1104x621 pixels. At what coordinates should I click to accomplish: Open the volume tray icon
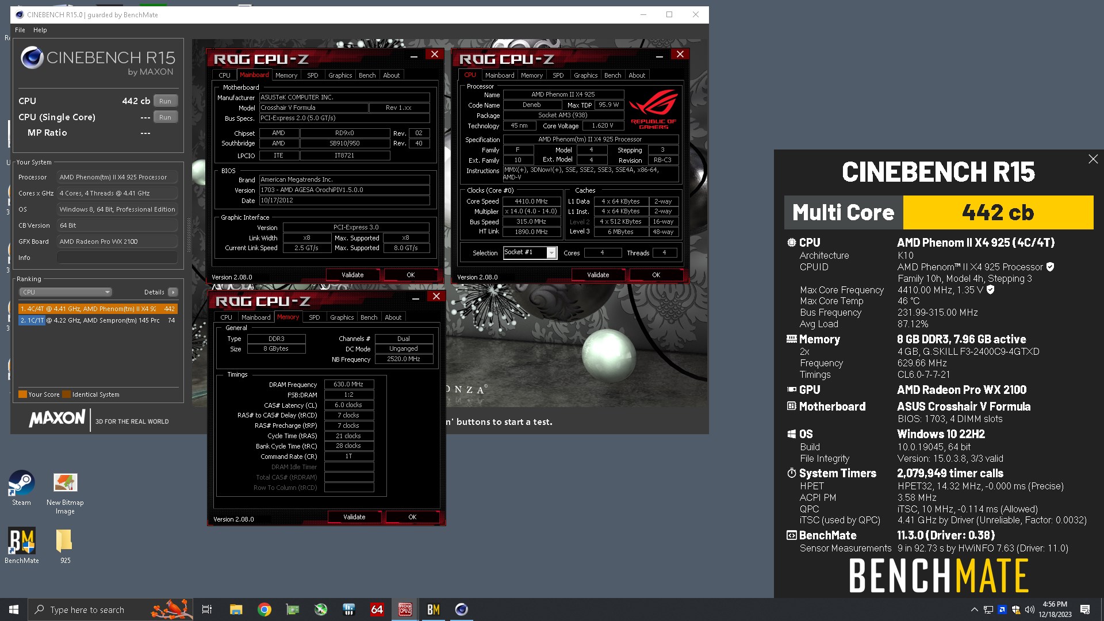point(1029,609)
